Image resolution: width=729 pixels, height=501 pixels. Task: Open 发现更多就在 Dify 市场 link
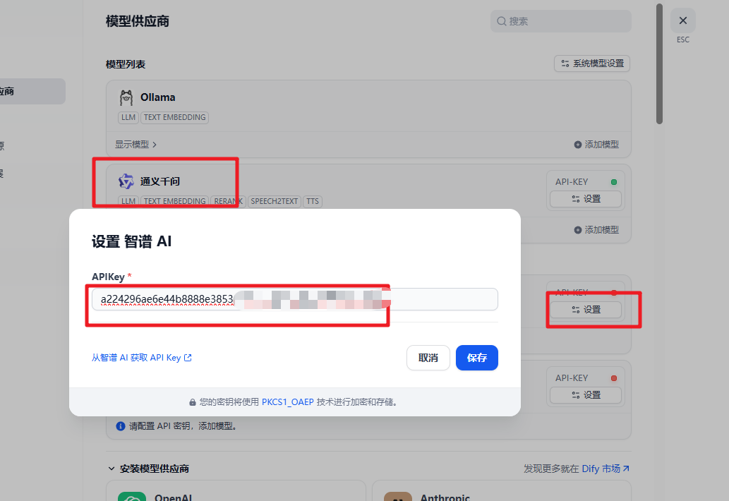[x=576, y=469]
